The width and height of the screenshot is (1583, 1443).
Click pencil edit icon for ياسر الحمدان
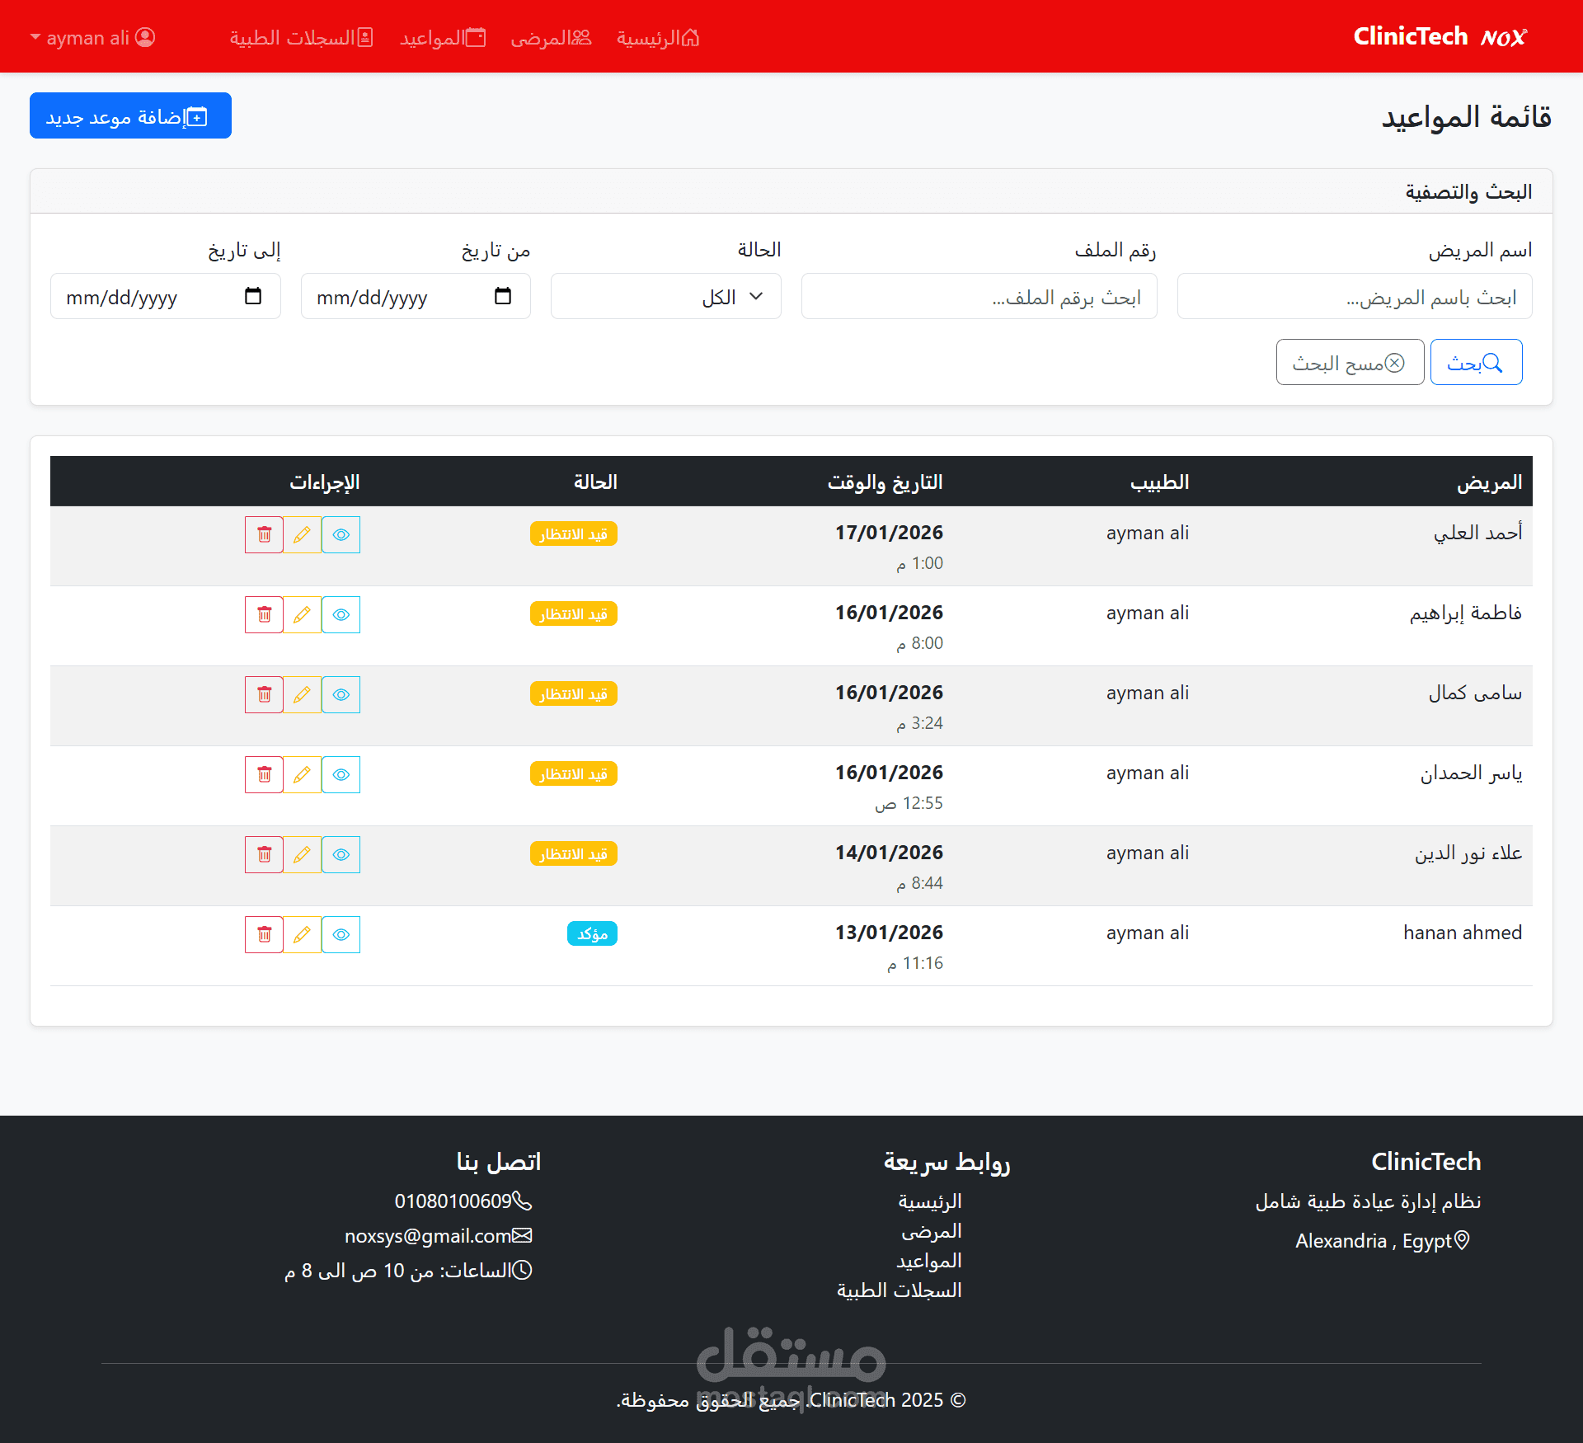point(303,775)
